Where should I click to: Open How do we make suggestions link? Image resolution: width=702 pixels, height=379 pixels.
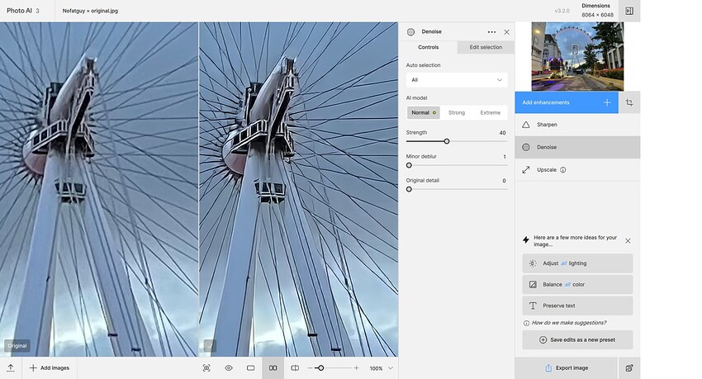tap(568, 323)
